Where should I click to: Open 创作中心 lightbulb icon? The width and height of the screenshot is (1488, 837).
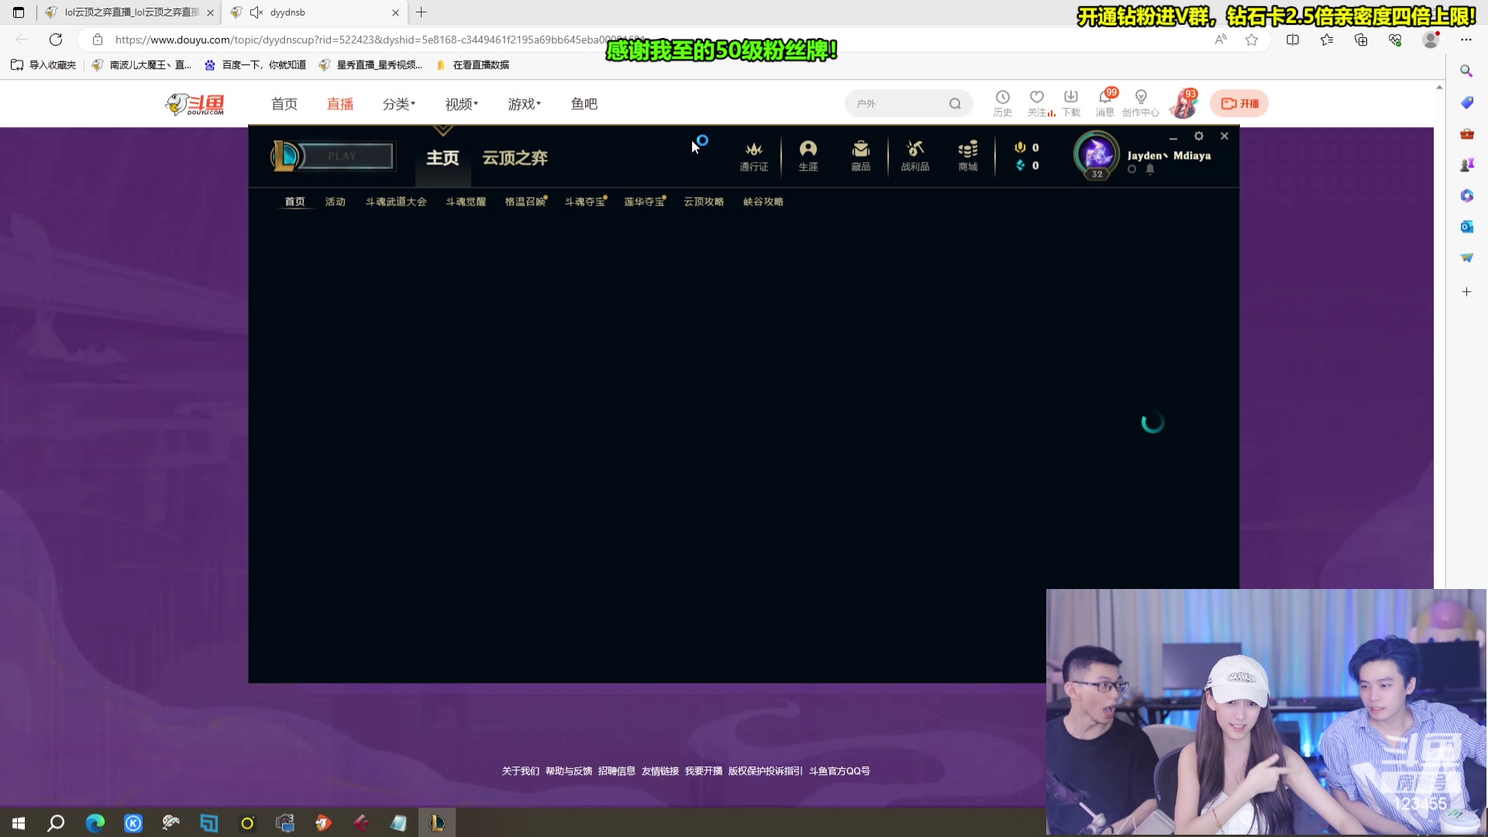click(1140, 102)
